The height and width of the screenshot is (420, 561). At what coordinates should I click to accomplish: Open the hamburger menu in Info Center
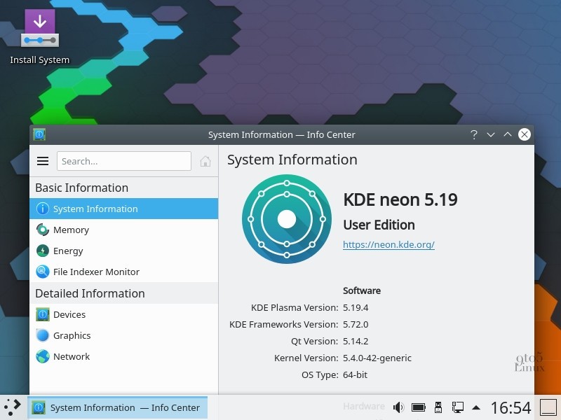click(x=43, y=161)
